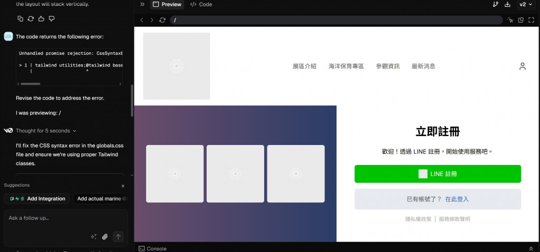Expand the Thought for 5 seconds section
The image size is (540, 252).
(46, 131)
